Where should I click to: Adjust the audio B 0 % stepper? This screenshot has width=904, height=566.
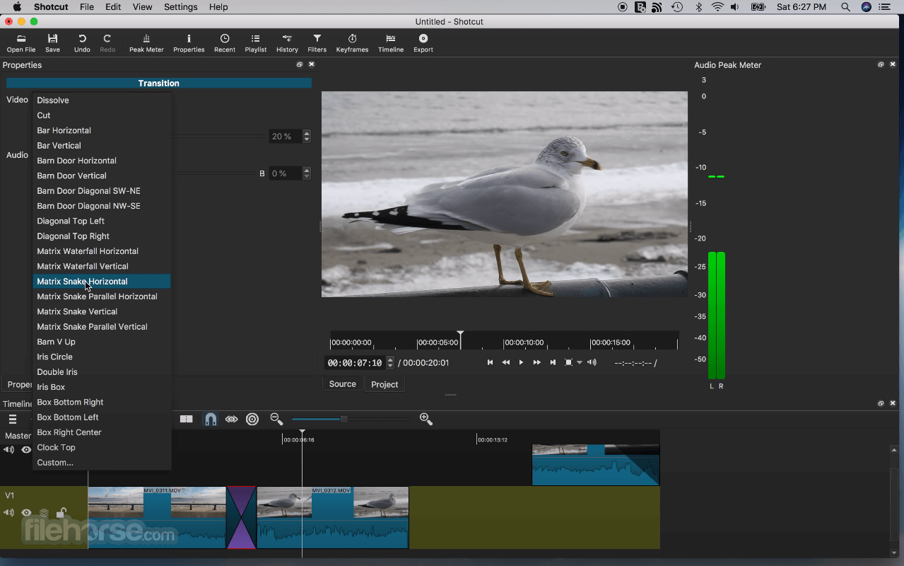(x=306, y=173)
